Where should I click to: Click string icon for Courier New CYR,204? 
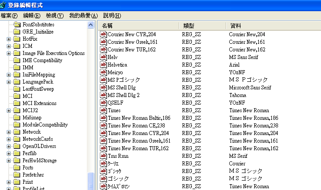pos(103,34)
